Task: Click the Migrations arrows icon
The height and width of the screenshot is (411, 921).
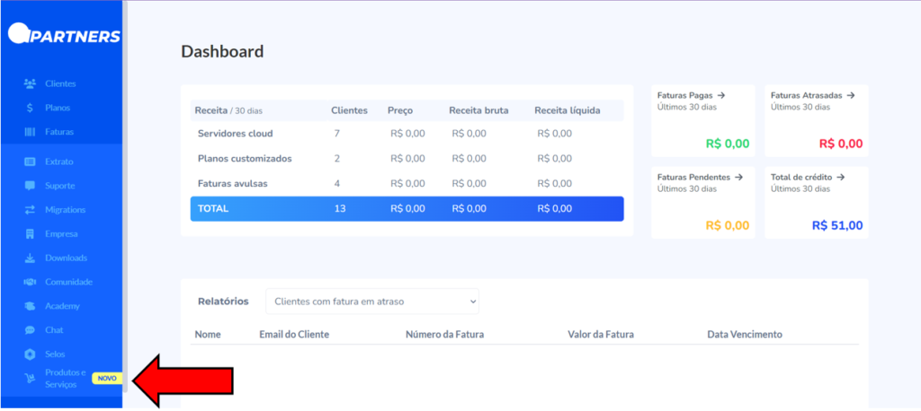Action: pos(31,210)
